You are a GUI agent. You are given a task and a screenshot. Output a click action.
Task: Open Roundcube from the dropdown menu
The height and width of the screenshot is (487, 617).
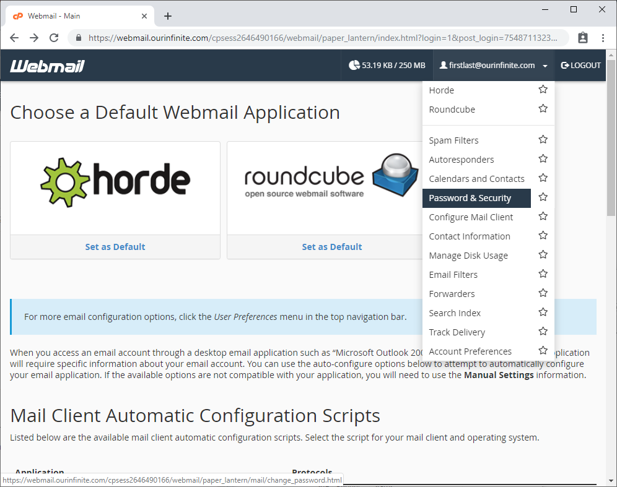tap(452, 110)
